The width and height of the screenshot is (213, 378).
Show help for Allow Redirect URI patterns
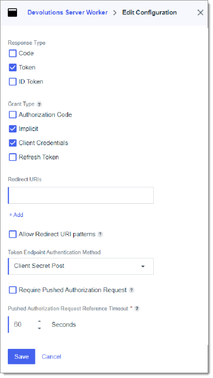click(100, 234)
